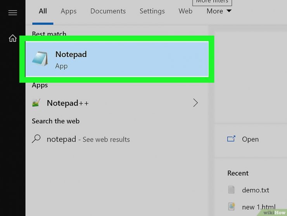Click the Home icon in sidebar
This screenshot has width=287, height=216.
pos(13,38)
